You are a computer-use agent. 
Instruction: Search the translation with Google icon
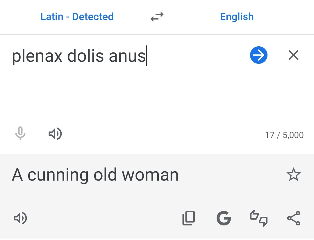[x=224, y=218]
